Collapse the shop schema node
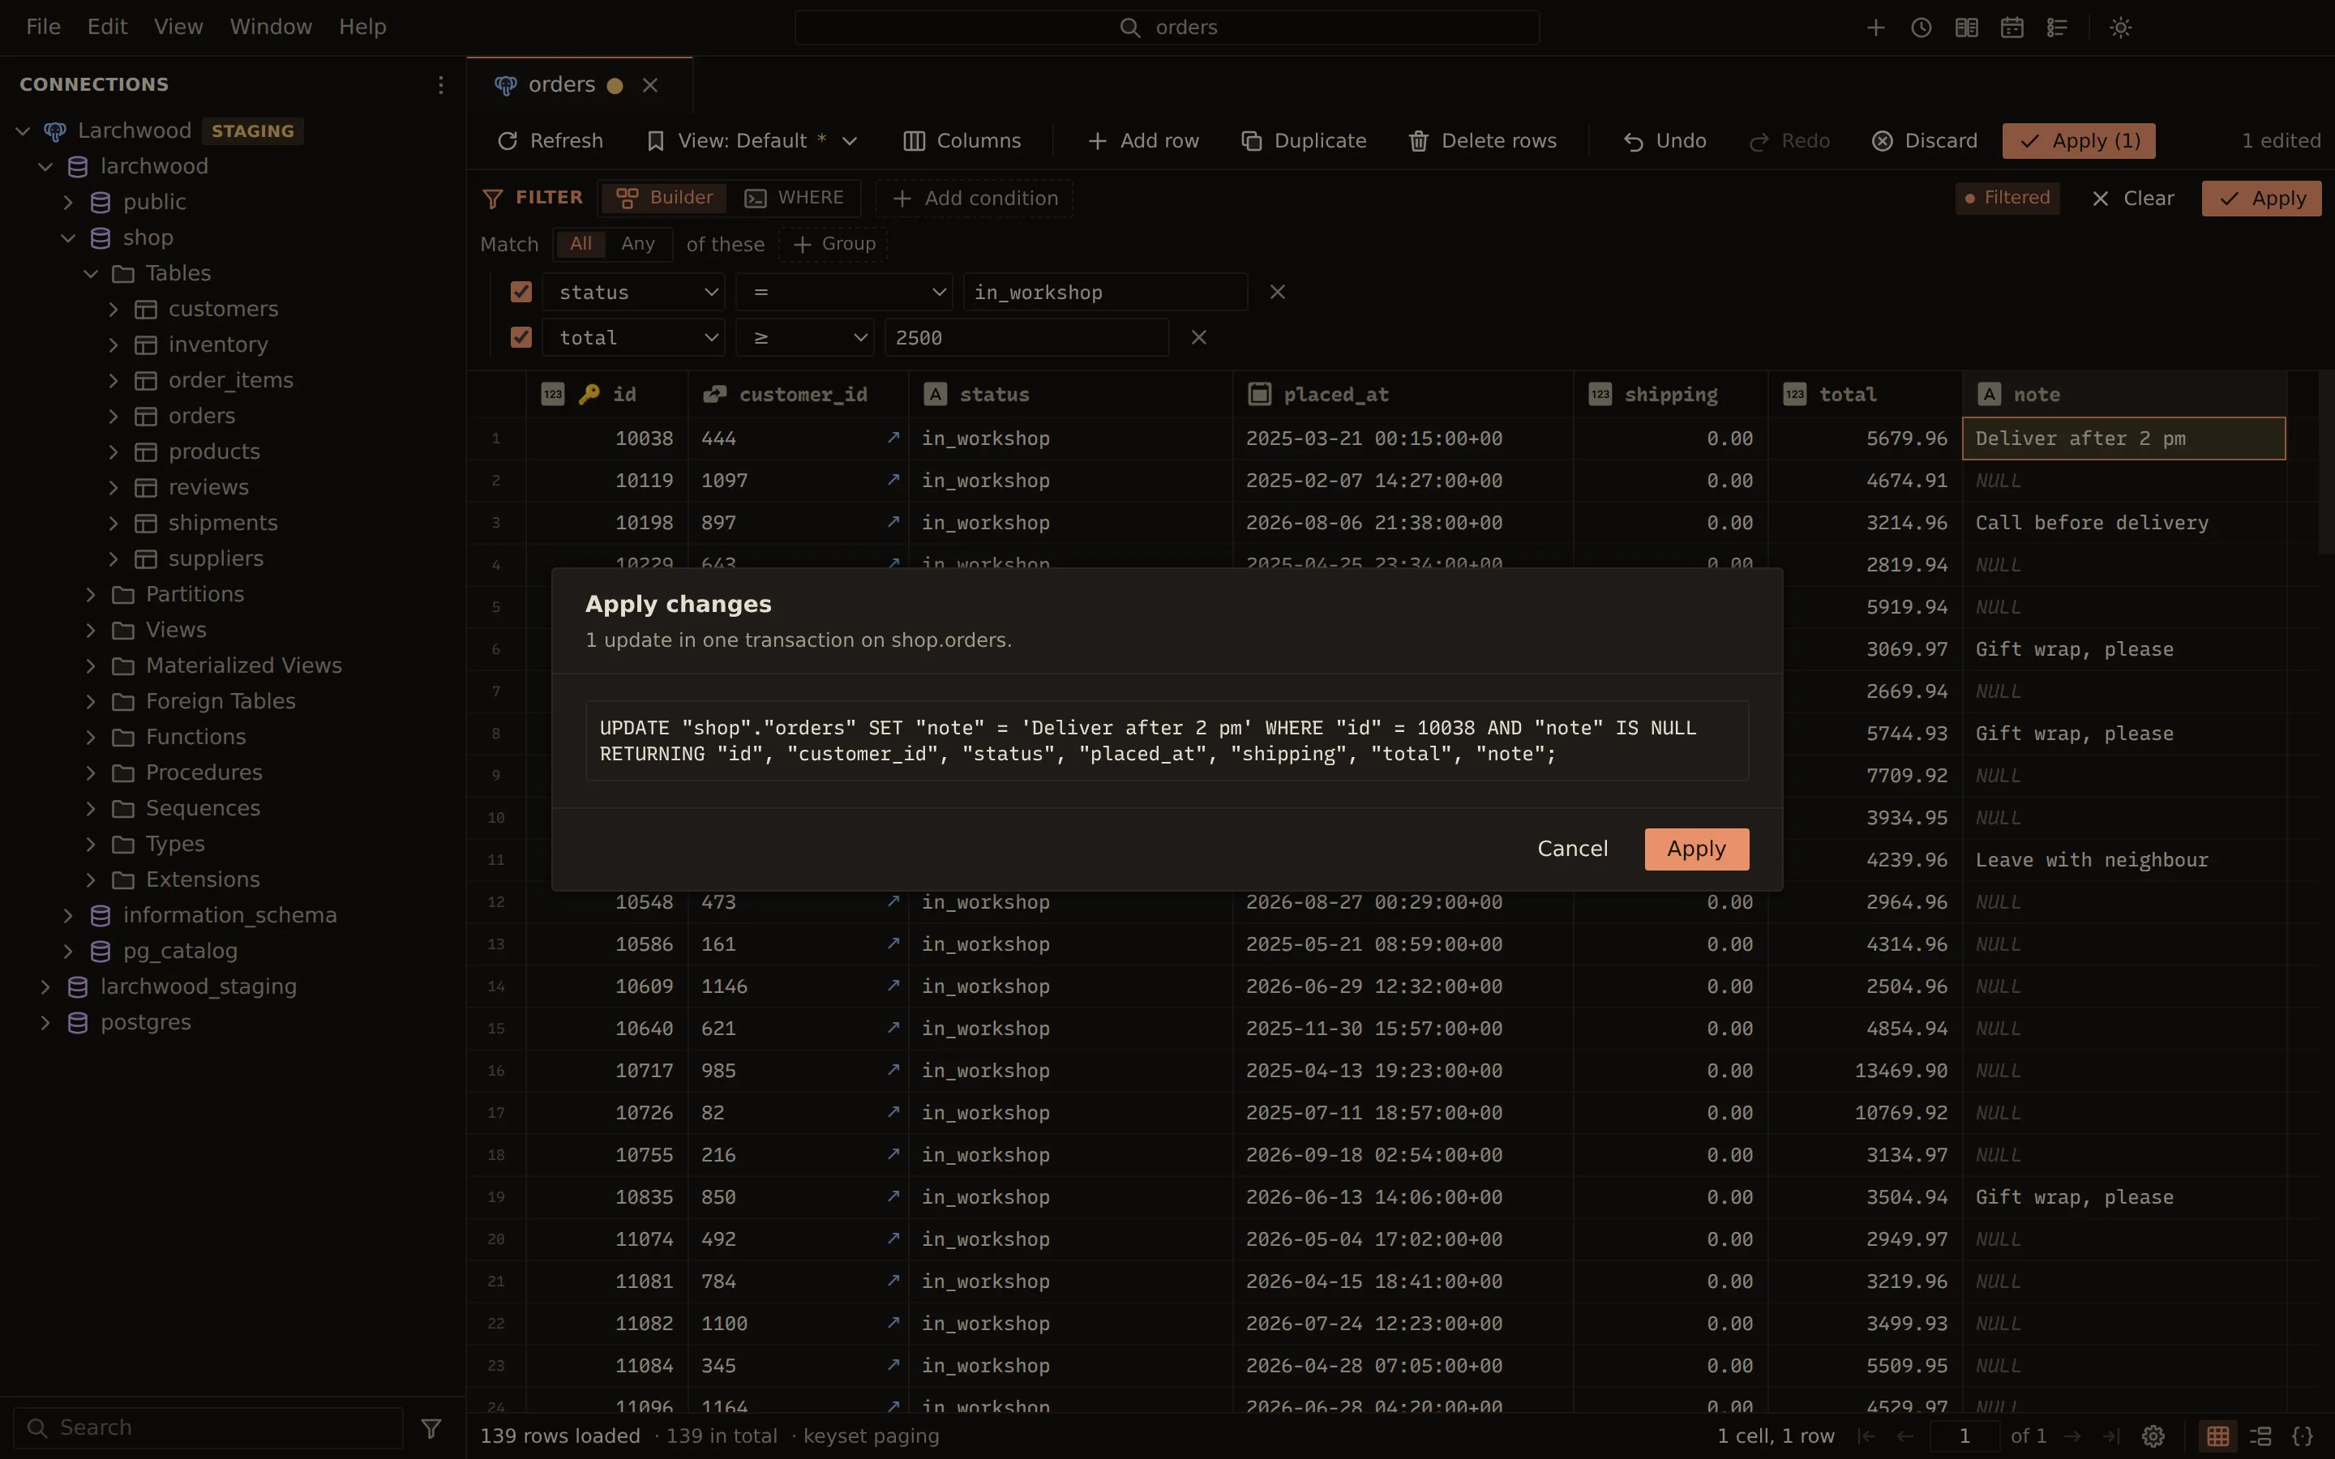The image size is (2335, 1459). [67, 237]
